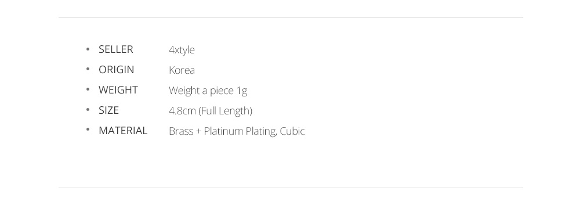Click the word 'Cubic' in material
Image resolution: width=580 pixels, height=216 pixels.
292,131
